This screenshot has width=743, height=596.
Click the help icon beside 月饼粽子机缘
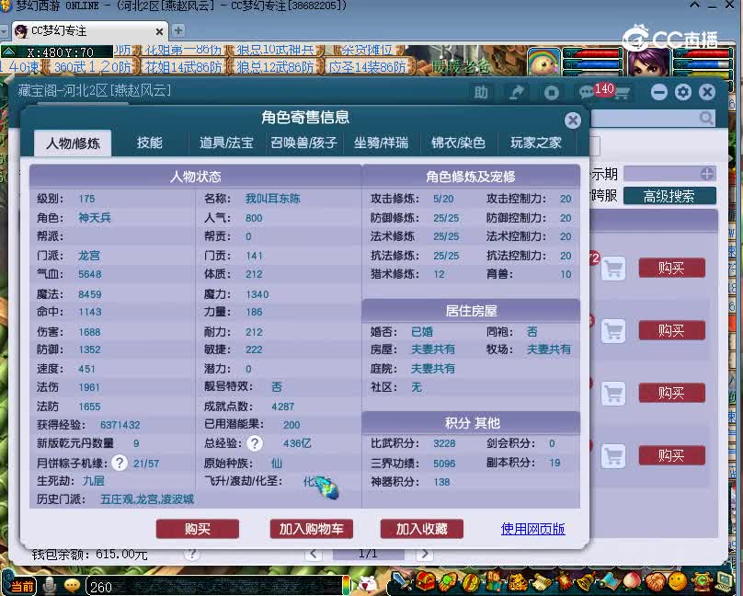(120, 463)
